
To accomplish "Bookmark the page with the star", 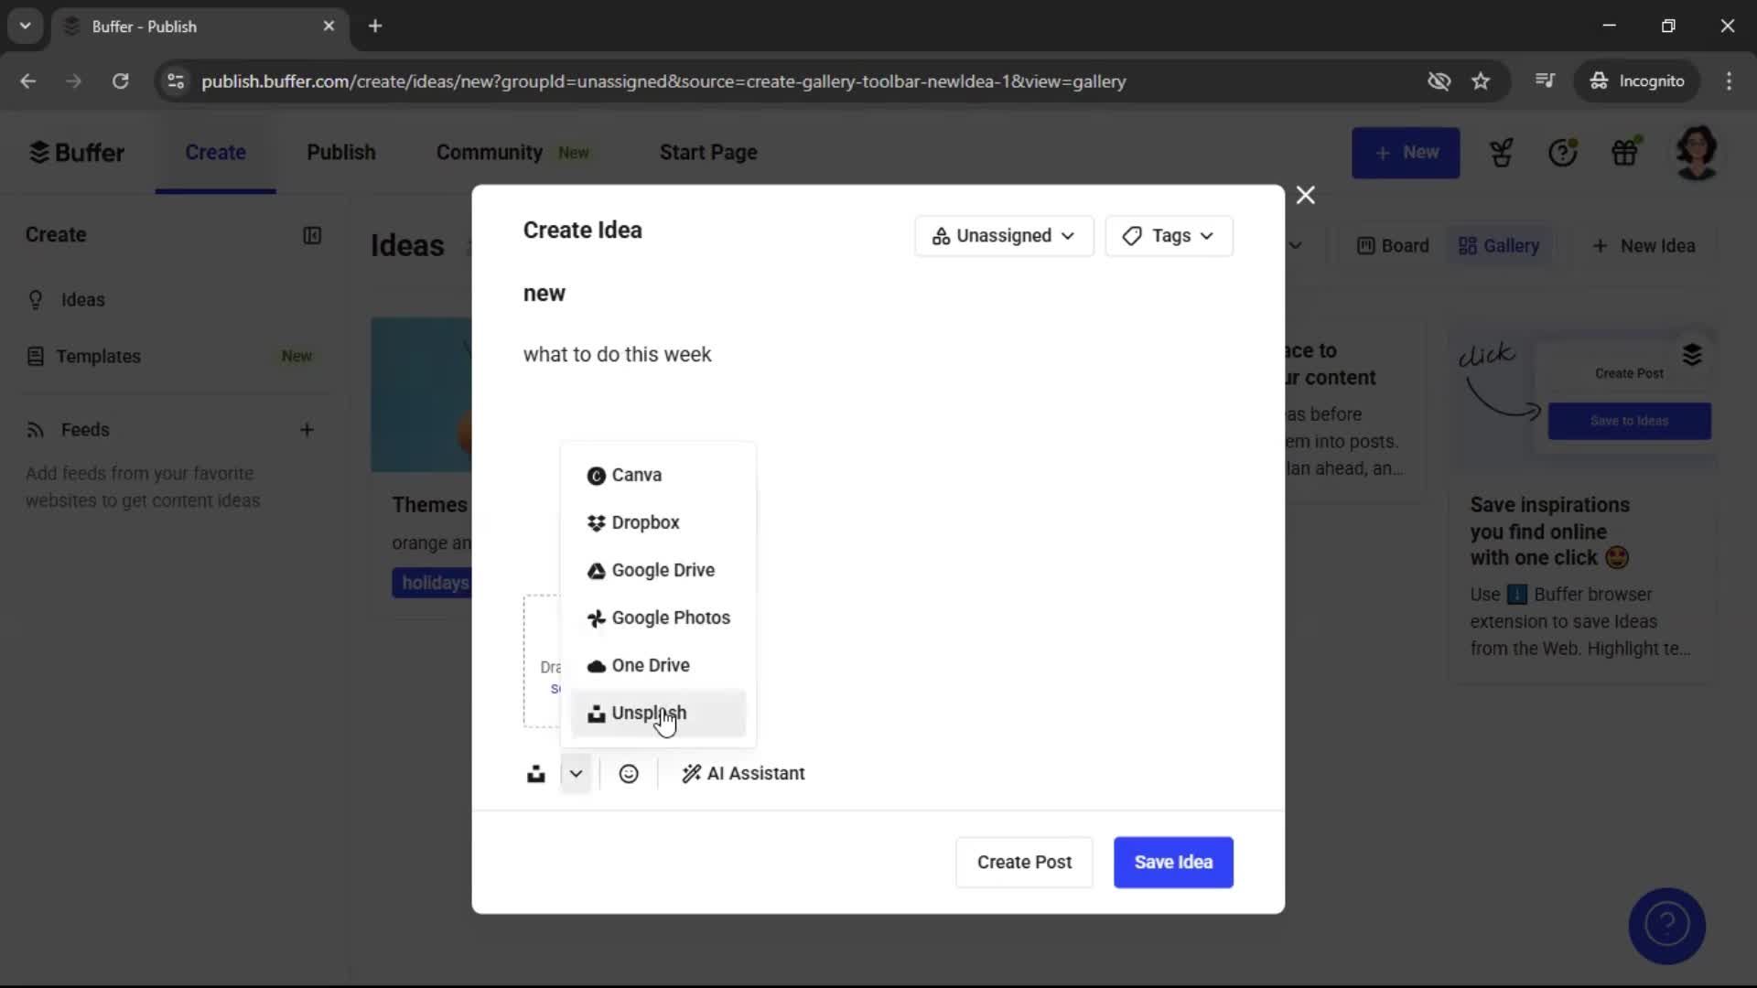I will tap(1481, 81).
